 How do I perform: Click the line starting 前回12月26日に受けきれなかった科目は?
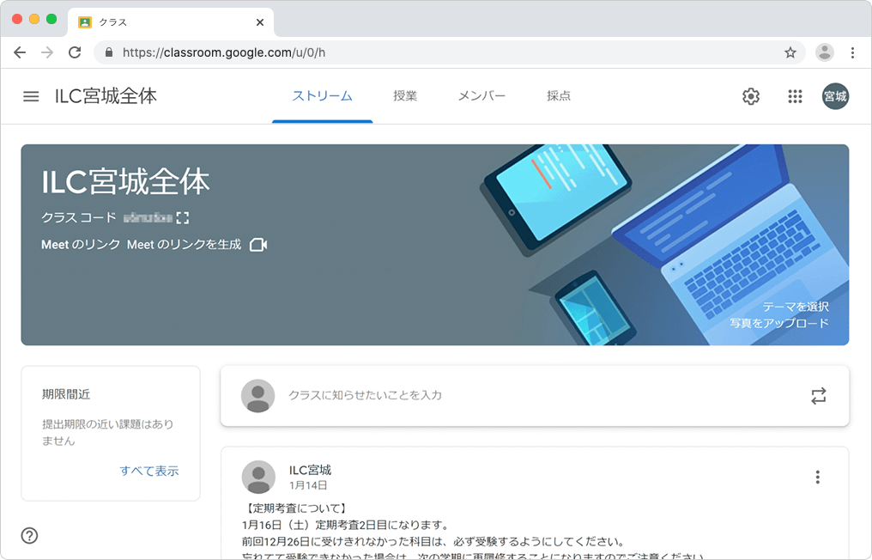pos(433,542)
